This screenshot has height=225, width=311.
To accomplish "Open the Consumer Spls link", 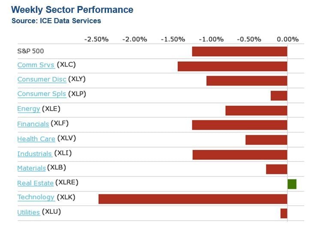I will click(x=42, y=94).
